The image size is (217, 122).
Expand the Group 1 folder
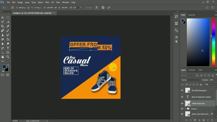(186, 109)
